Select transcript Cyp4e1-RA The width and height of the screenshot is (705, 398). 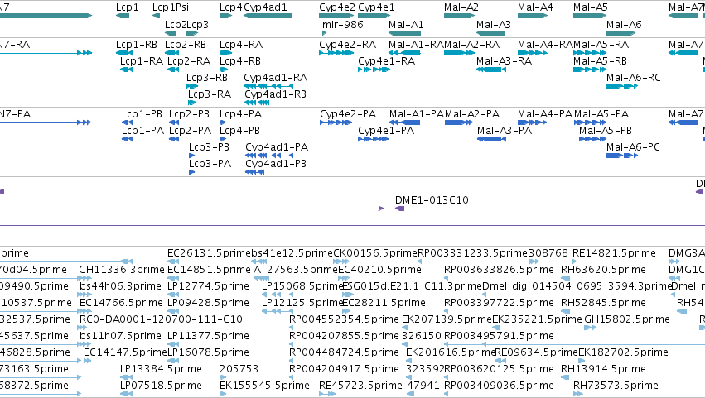[x=374, y=70]
